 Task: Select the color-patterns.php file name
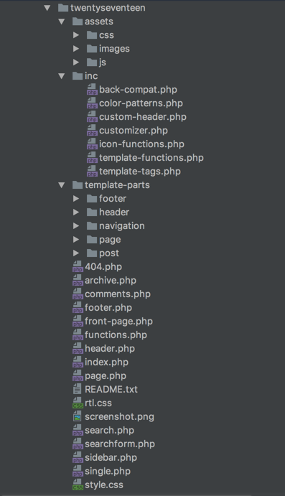141,103
